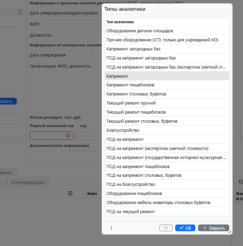
Task: Click the red error icon in first plan year field
Action: click(68, 135)
